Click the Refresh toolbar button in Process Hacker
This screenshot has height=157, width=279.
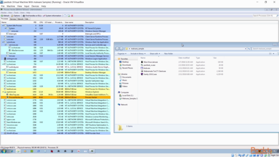pos(5,16)
